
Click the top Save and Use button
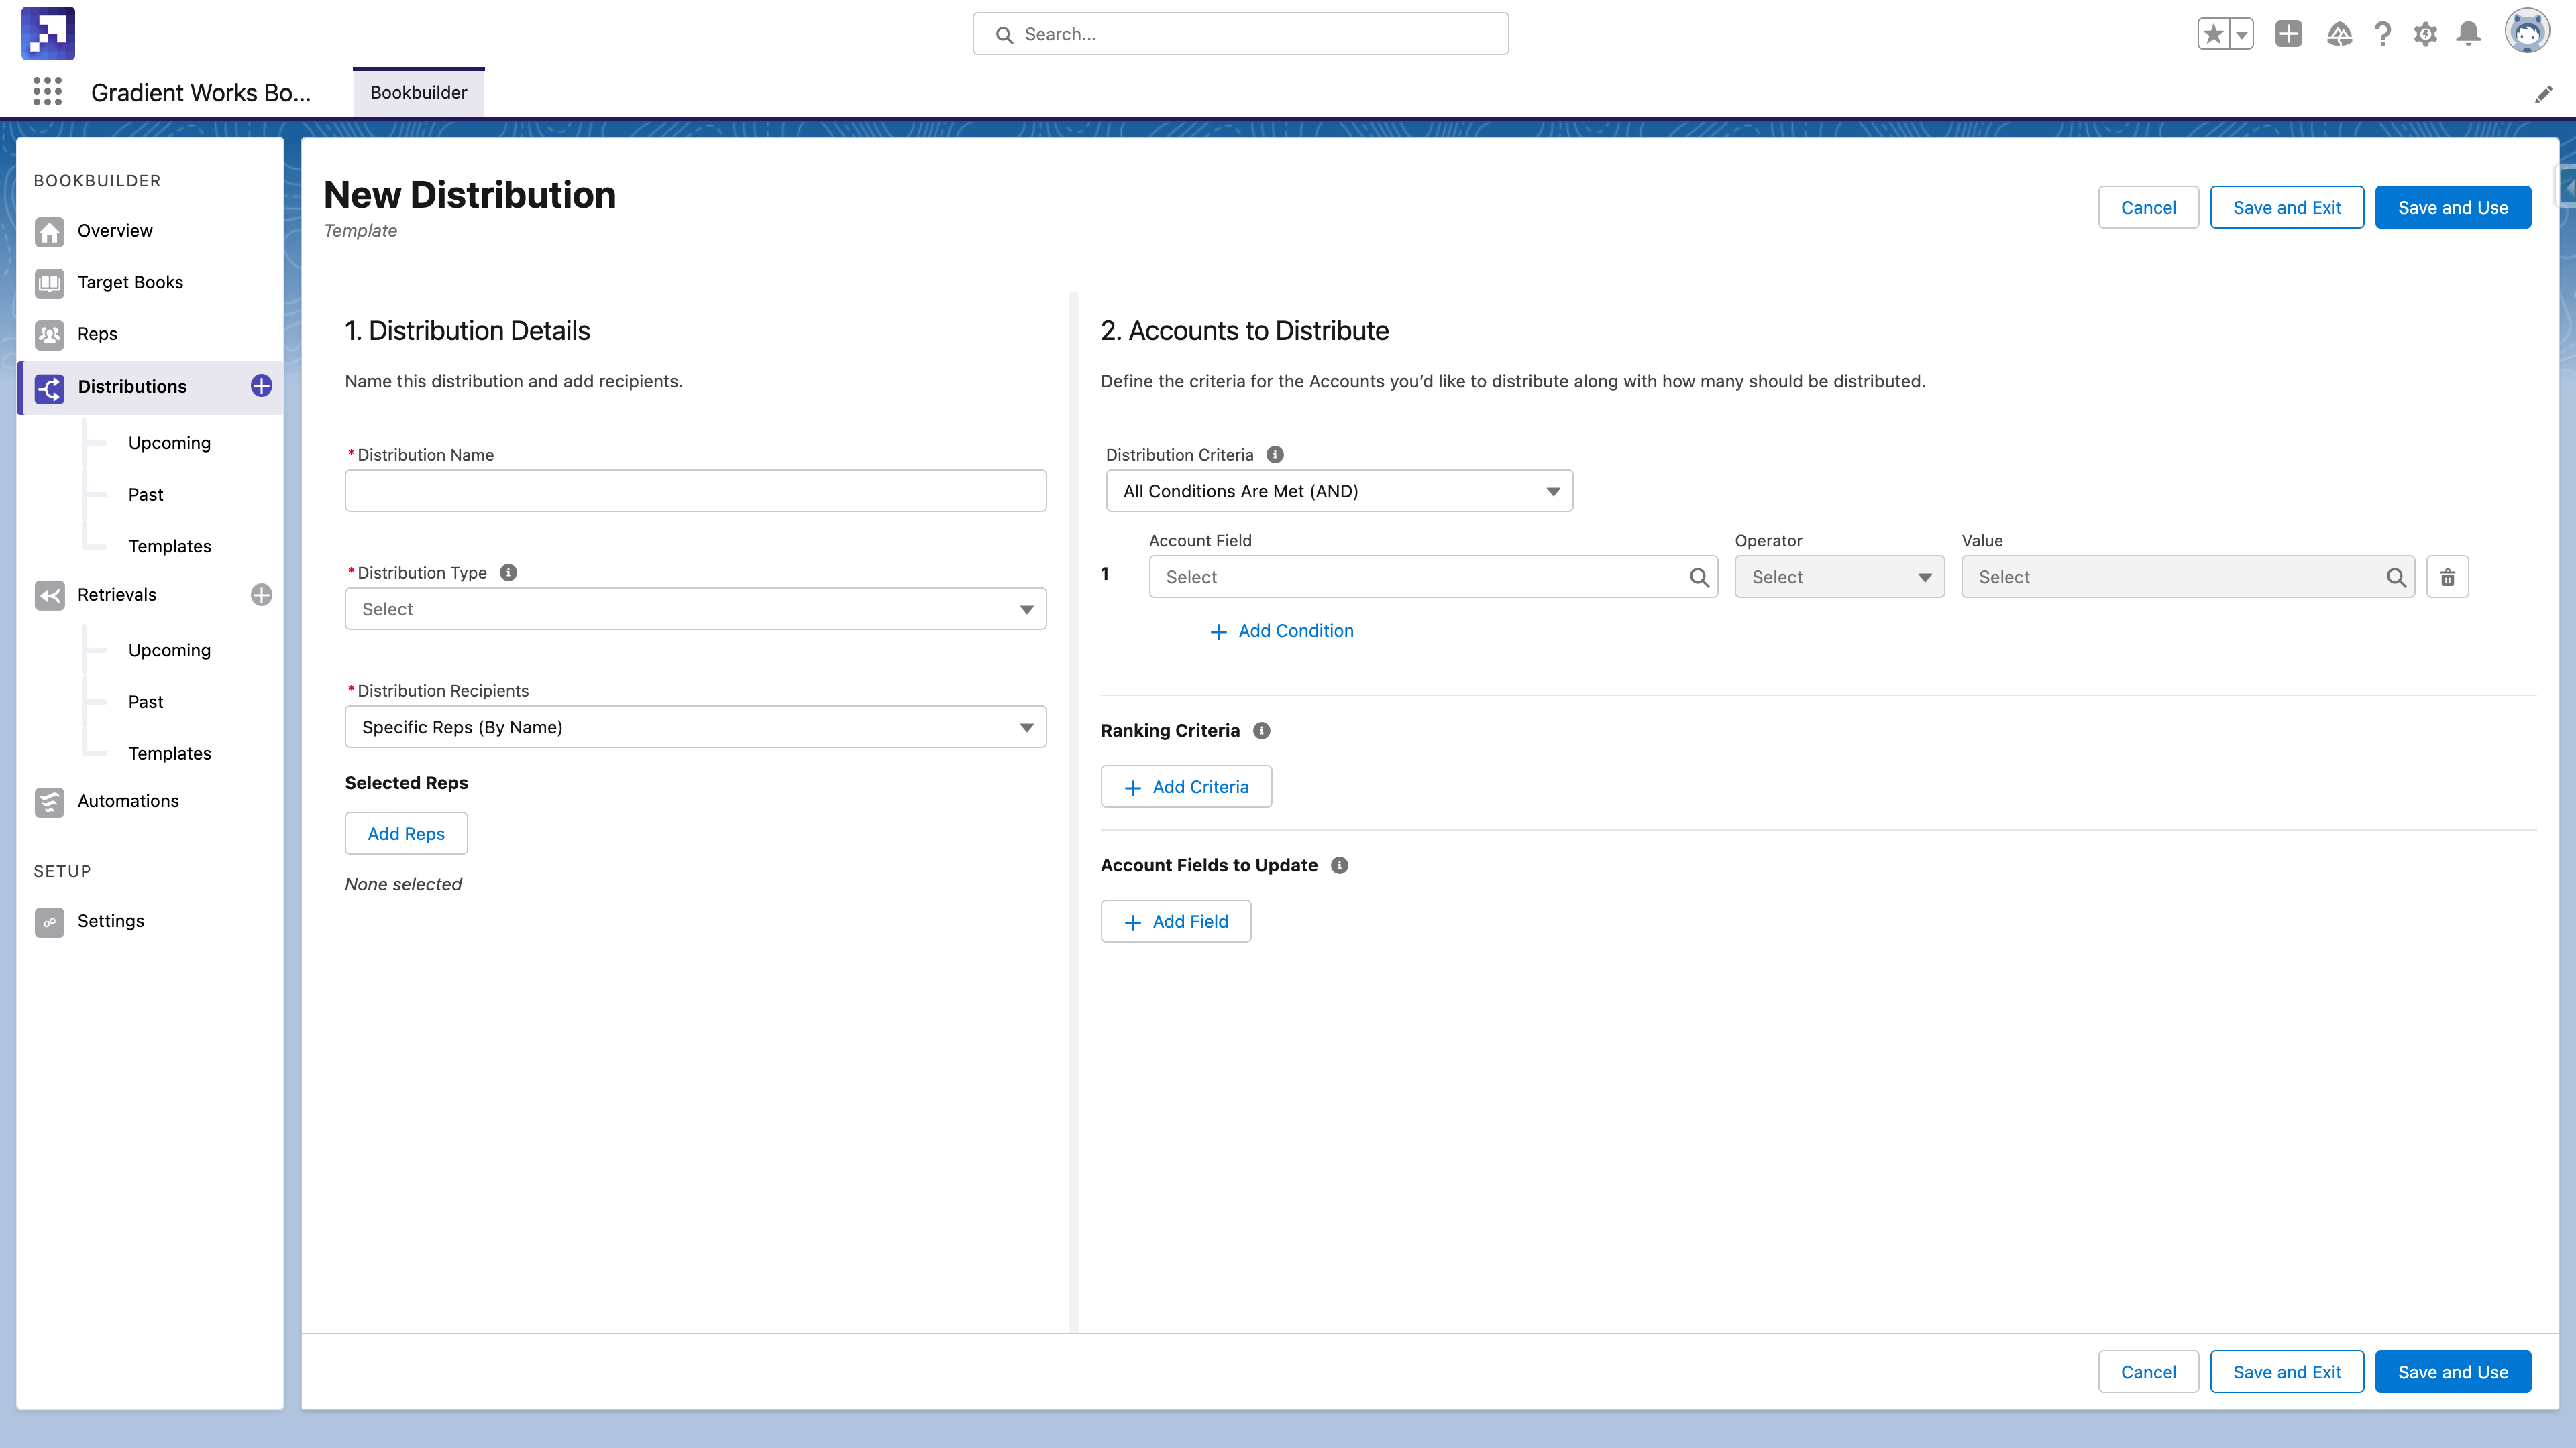[2452, 207]
